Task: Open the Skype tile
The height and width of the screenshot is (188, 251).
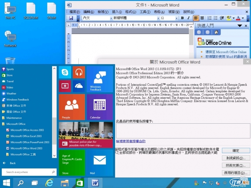Action: pyautogui.click(x=65, y=73)
